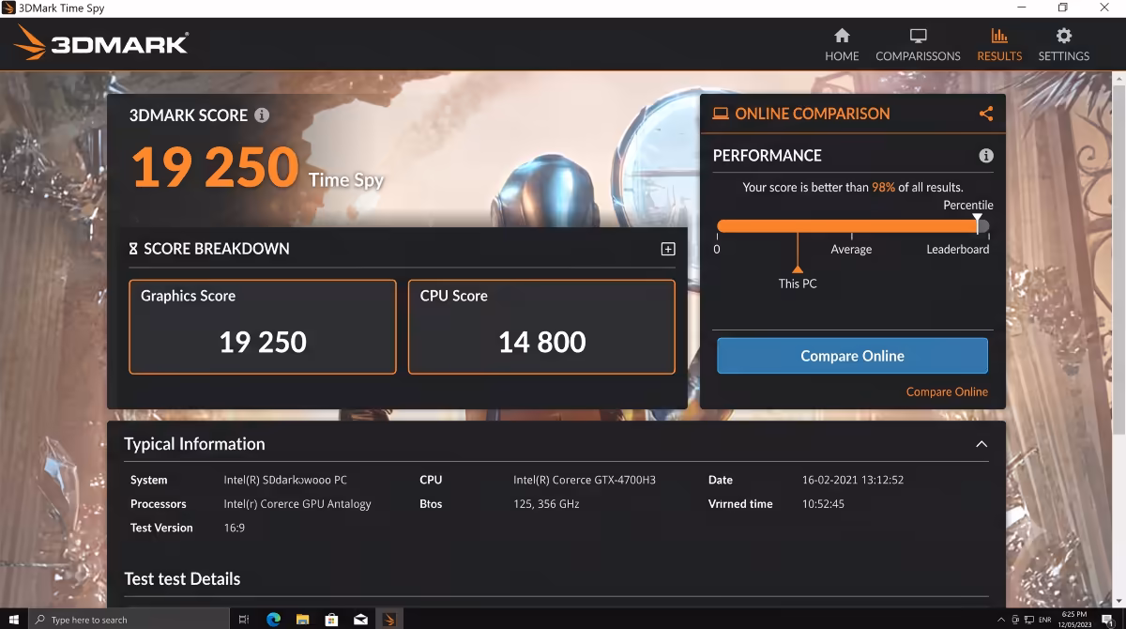The width and height of the screenshot is (1126, 629).
Task: Click the Average label under the bar
Action: [x=851, y=249]
